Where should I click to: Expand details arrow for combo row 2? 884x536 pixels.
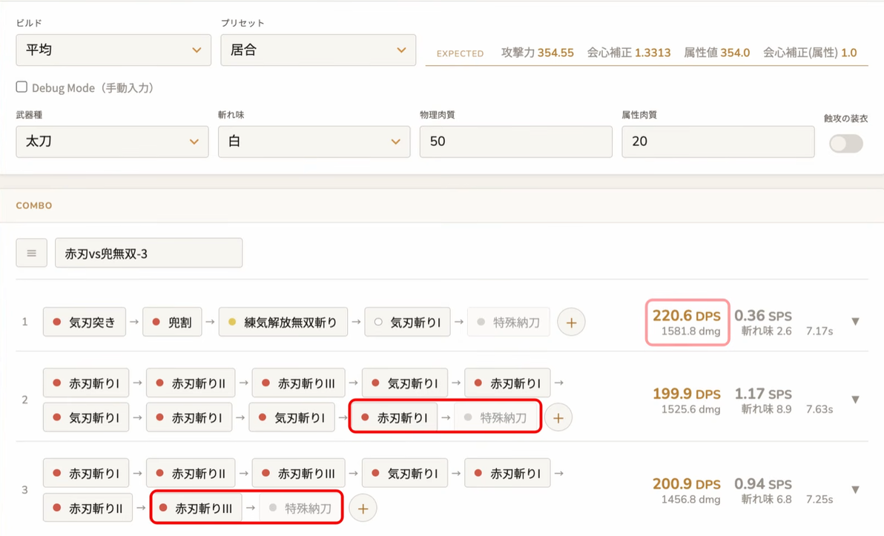(855, 400)
